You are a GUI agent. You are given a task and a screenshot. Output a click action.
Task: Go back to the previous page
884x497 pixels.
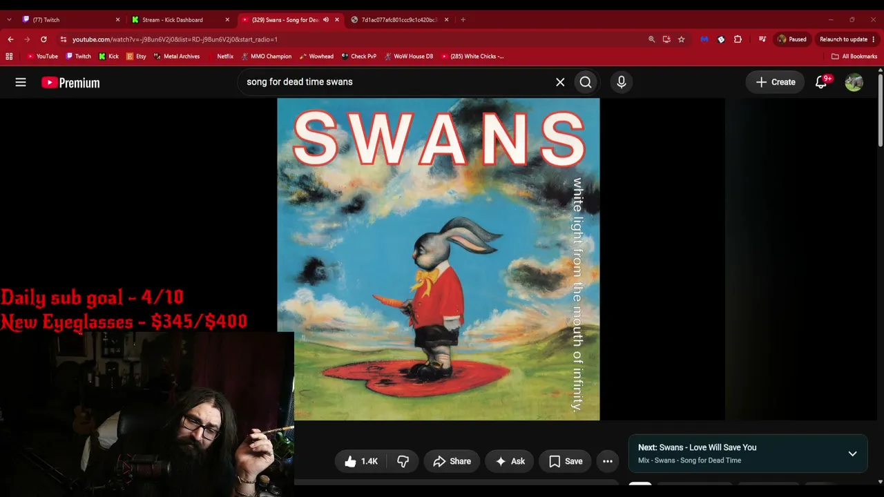click(x=10, y=39)
